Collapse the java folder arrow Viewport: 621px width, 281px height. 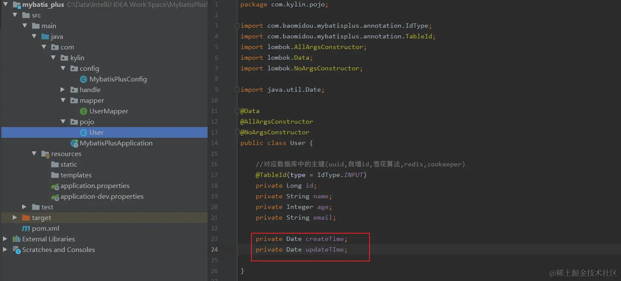click(x=34, y=37)
